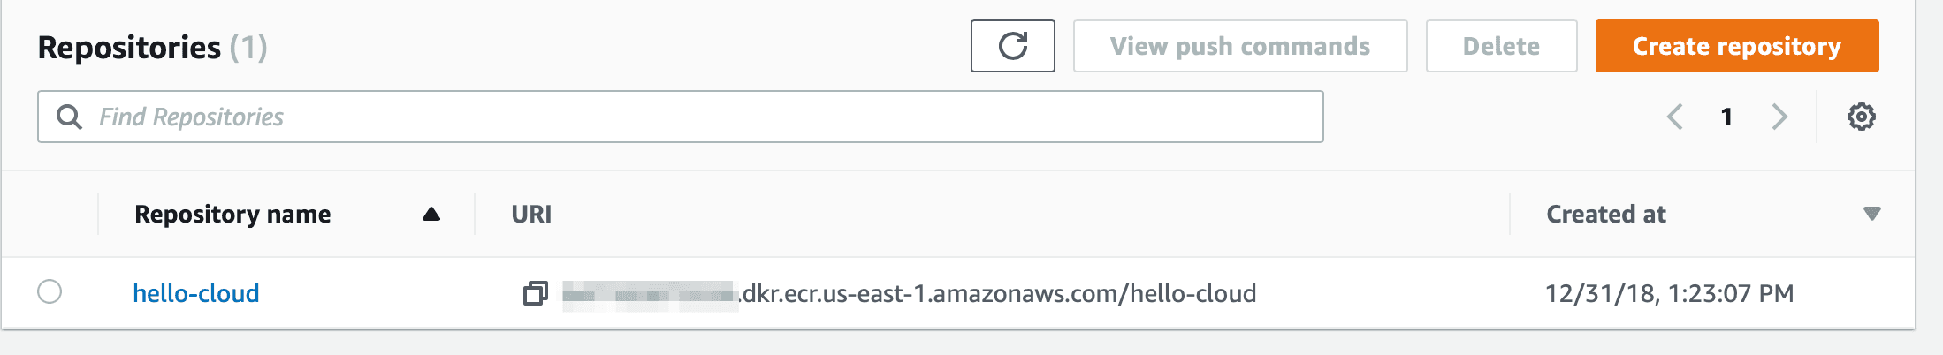Focus the Find Repositories search field
The height and width of the screenshot is (355, 1943).
pos(680,117)
